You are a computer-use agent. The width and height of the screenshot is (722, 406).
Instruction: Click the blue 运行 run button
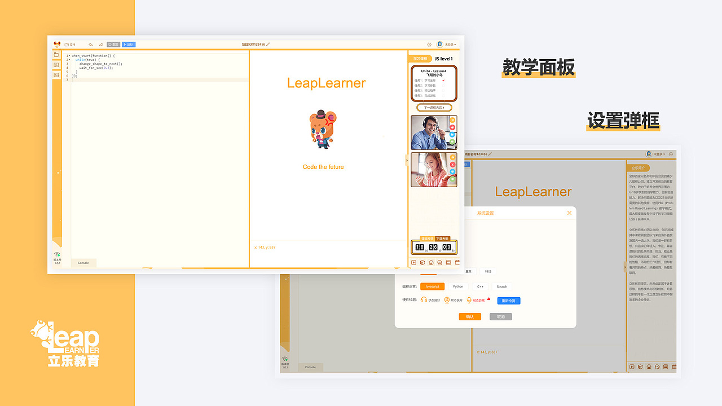pyautogui.click(x=129, y=45)
